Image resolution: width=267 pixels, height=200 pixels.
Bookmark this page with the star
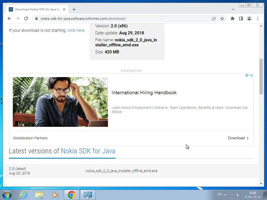click(222, 18)
